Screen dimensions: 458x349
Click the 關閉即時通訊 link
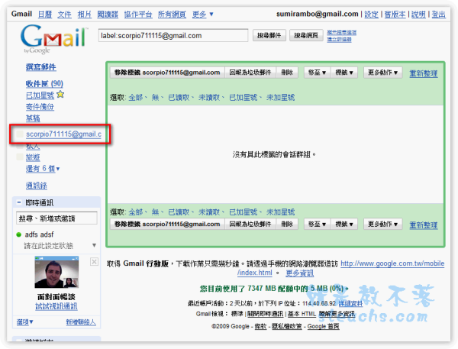click(265, 314)
